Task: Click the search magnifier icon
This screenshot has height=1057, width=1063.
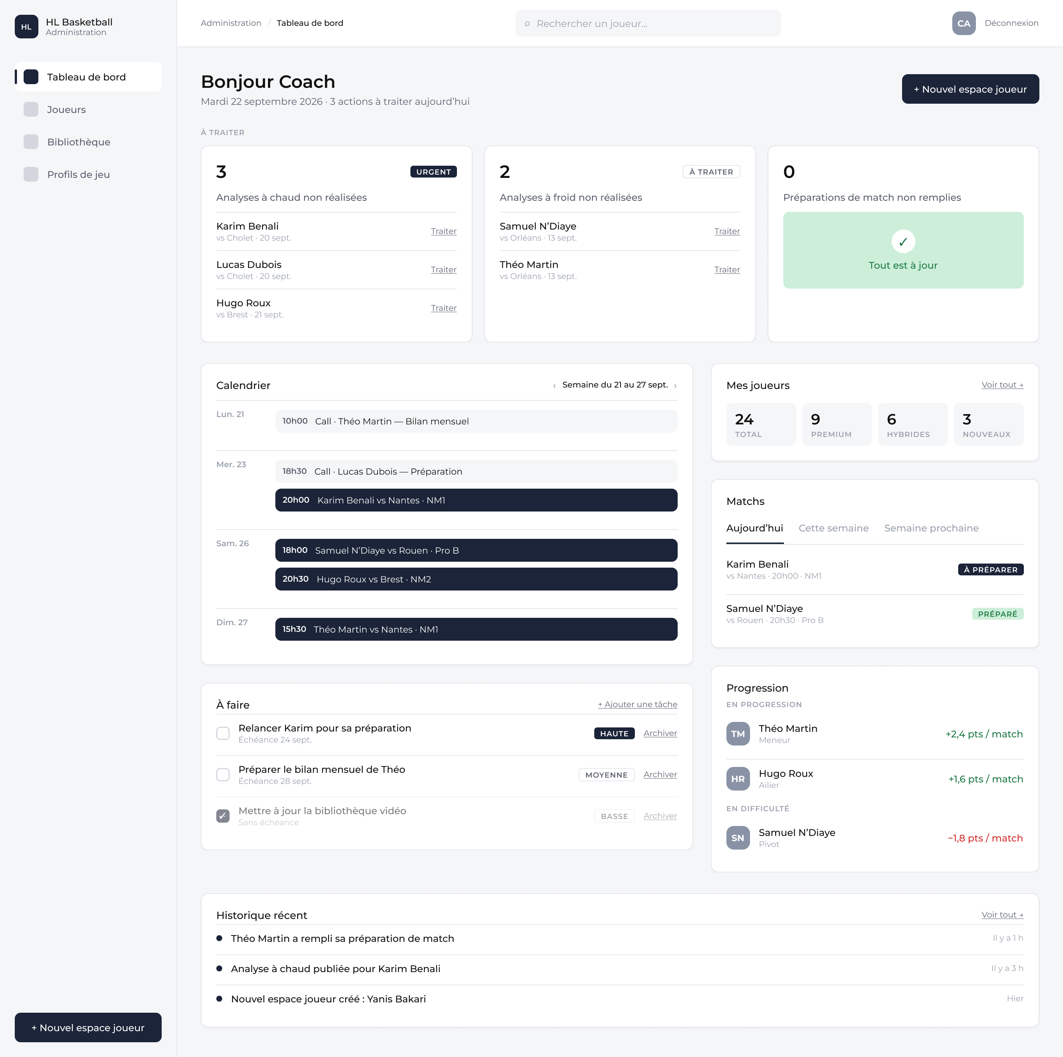Action: pyautogui.click(x=527, y=24)
